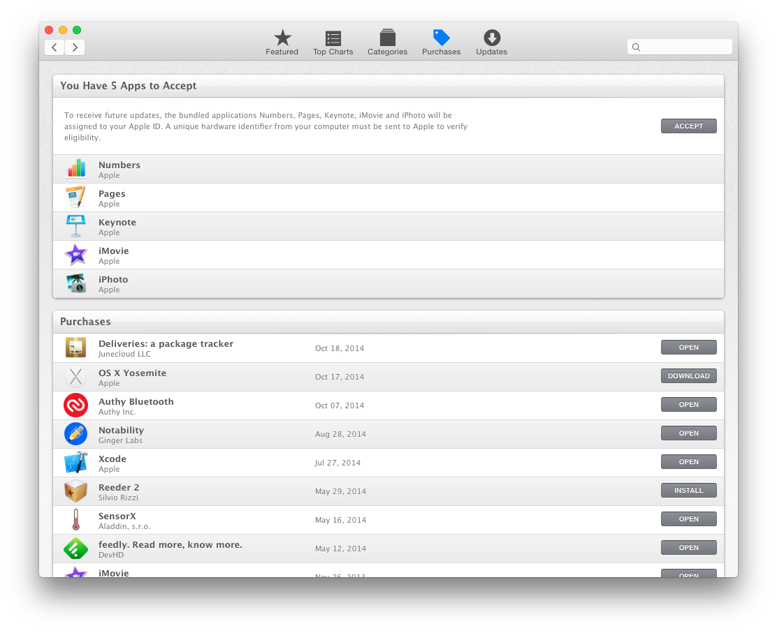Click the 'Xcode' title
The image size is (777, 633).
(112, 459)
